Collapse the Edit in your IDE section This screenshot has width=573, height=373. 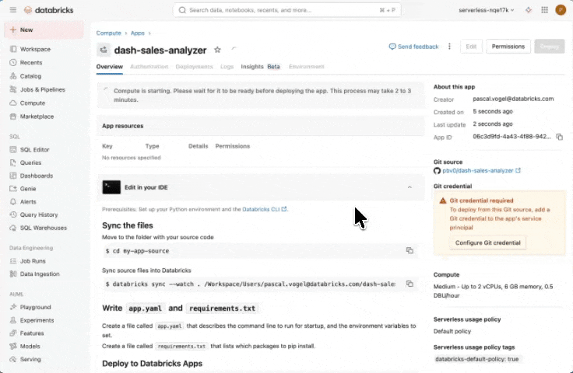click(x=410, y=187)
